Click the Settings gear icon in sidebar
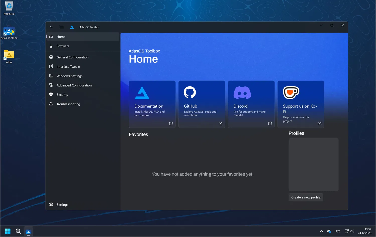376x237 pixels. click(x=51, y=204)
